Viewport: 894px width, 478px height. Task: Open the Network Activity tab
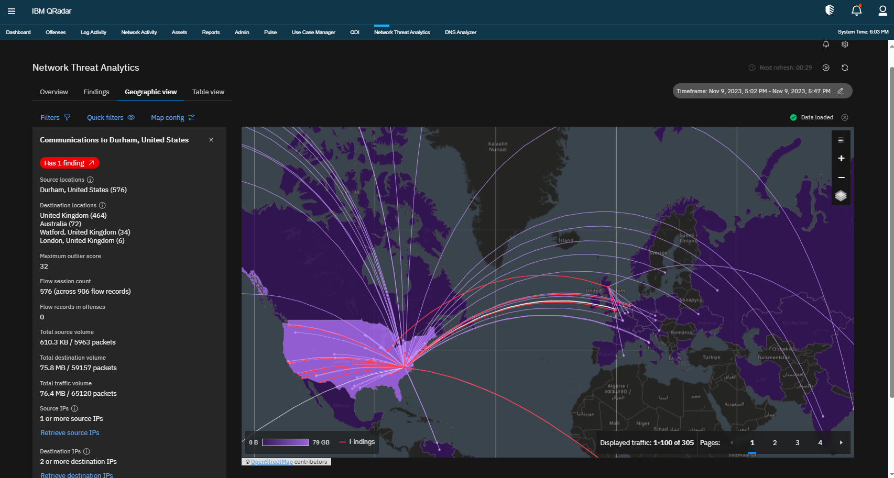(x=139, y=32)
